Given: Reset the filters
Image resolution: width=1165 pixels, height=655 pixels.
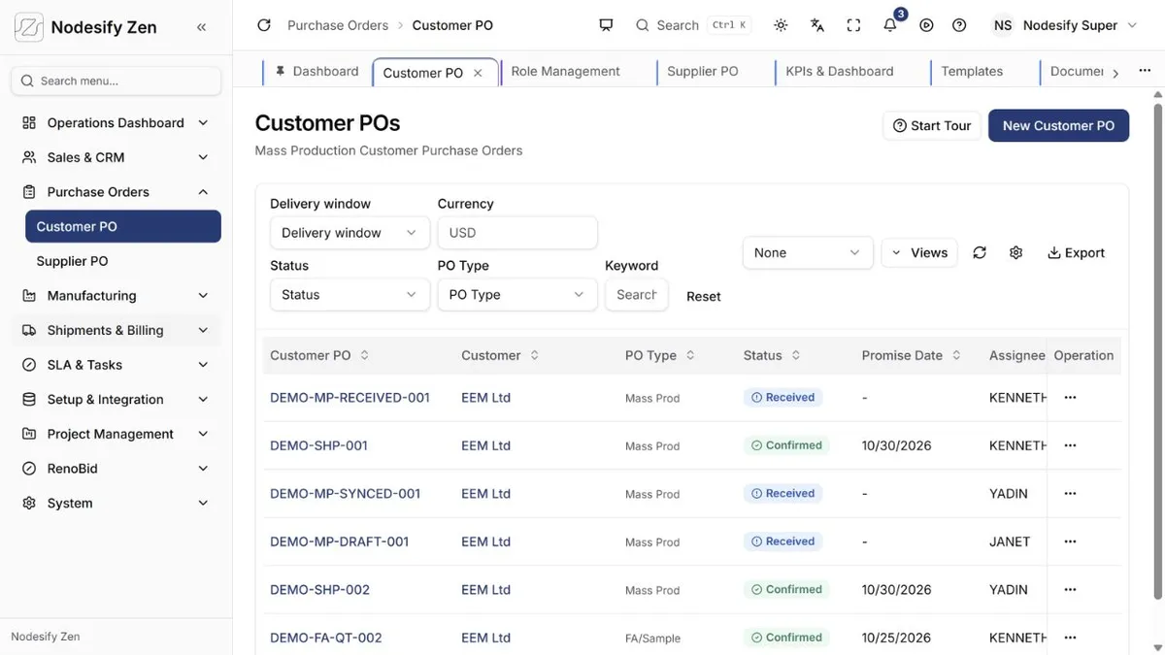Looking at the screenshot, I should tap(704, 296).
